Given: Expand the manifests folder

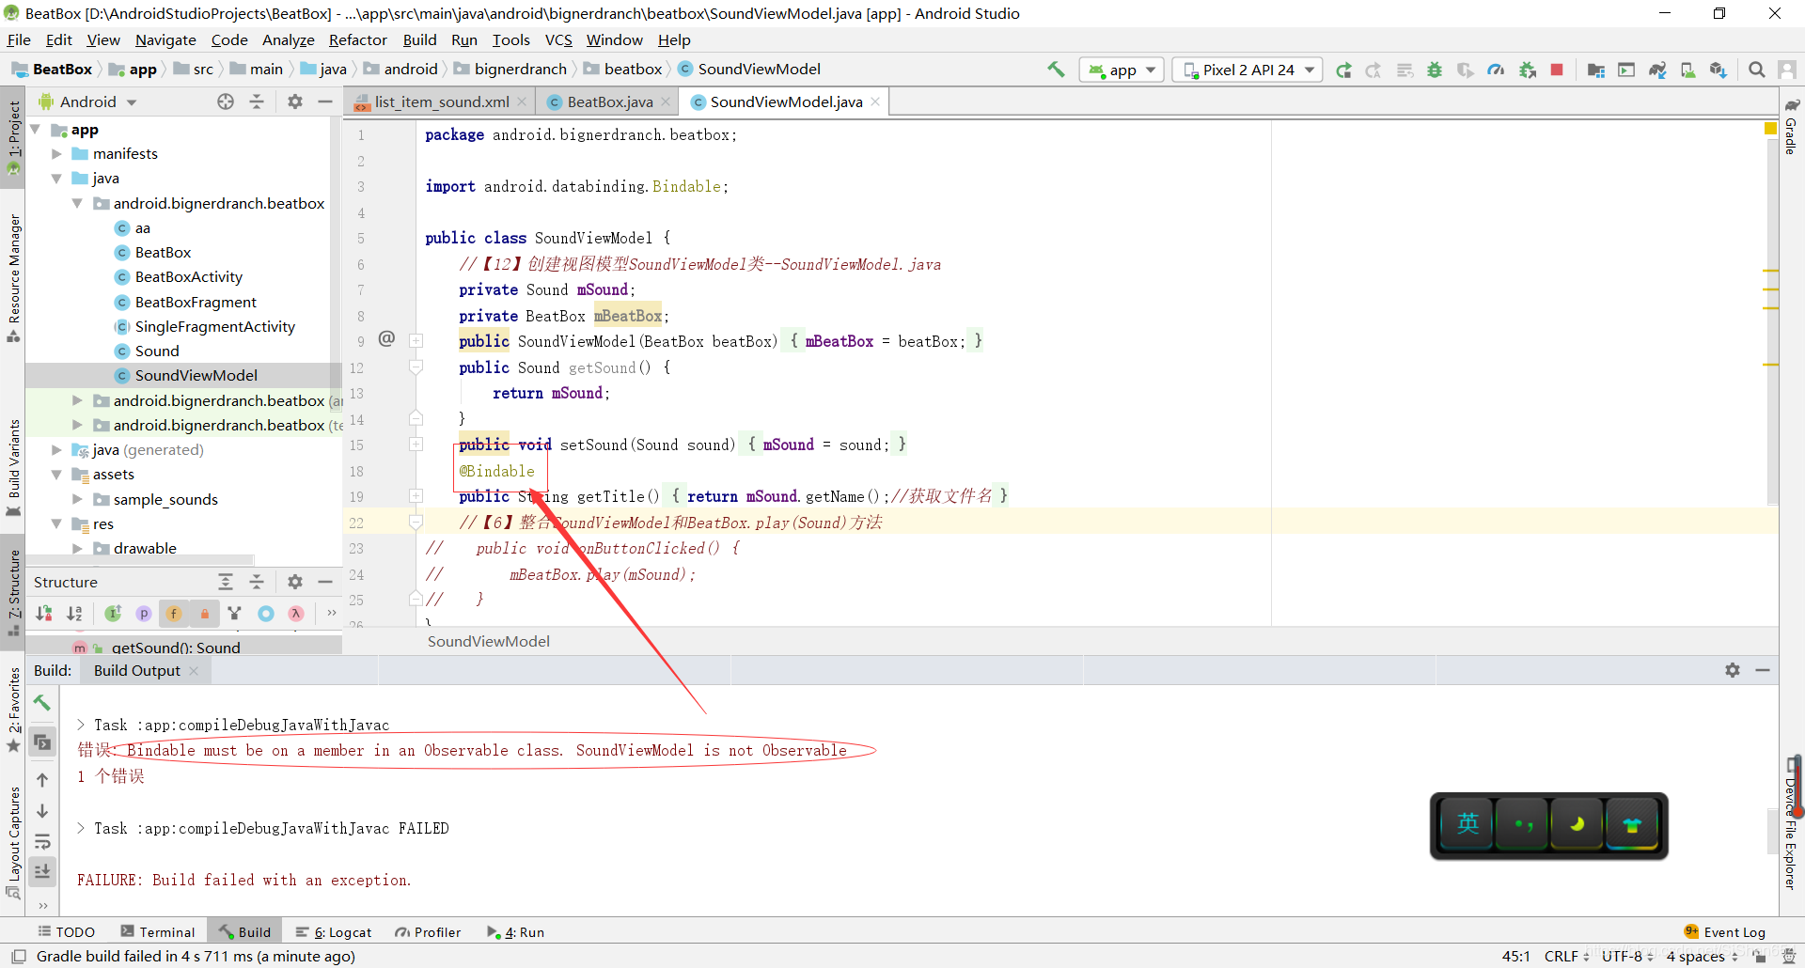Looking at the screenshot, I should coord(56,154).
